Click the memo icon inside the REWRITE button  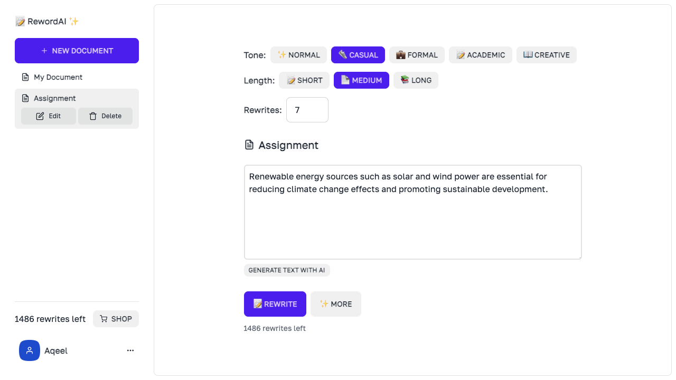pos(257,304)
